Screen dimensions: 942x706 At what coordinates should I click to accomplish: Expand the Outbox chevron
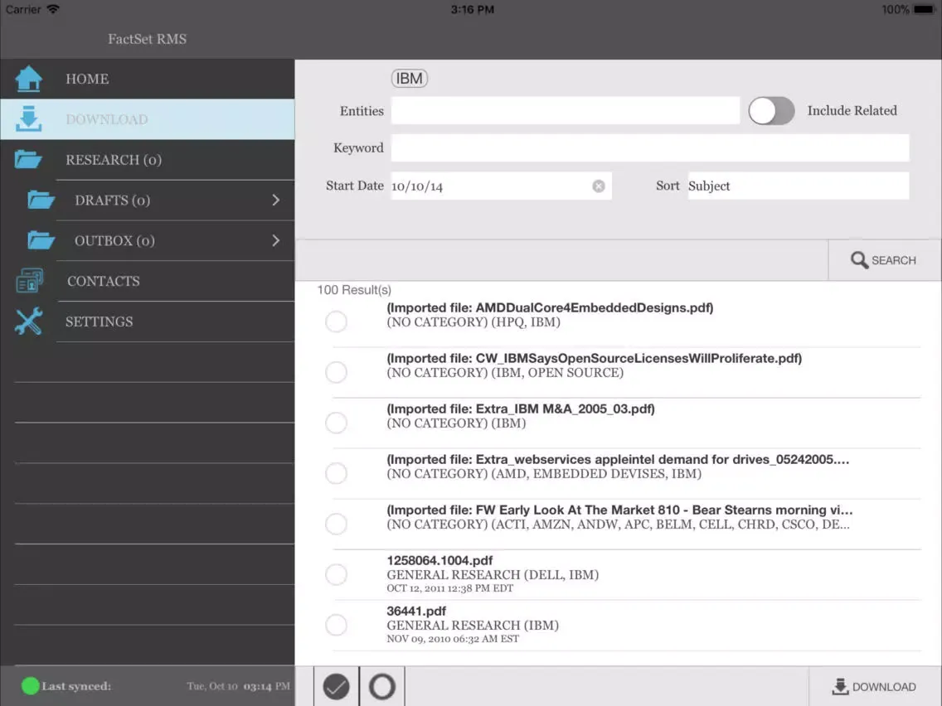pyautogui.click(x=276, y=240)
